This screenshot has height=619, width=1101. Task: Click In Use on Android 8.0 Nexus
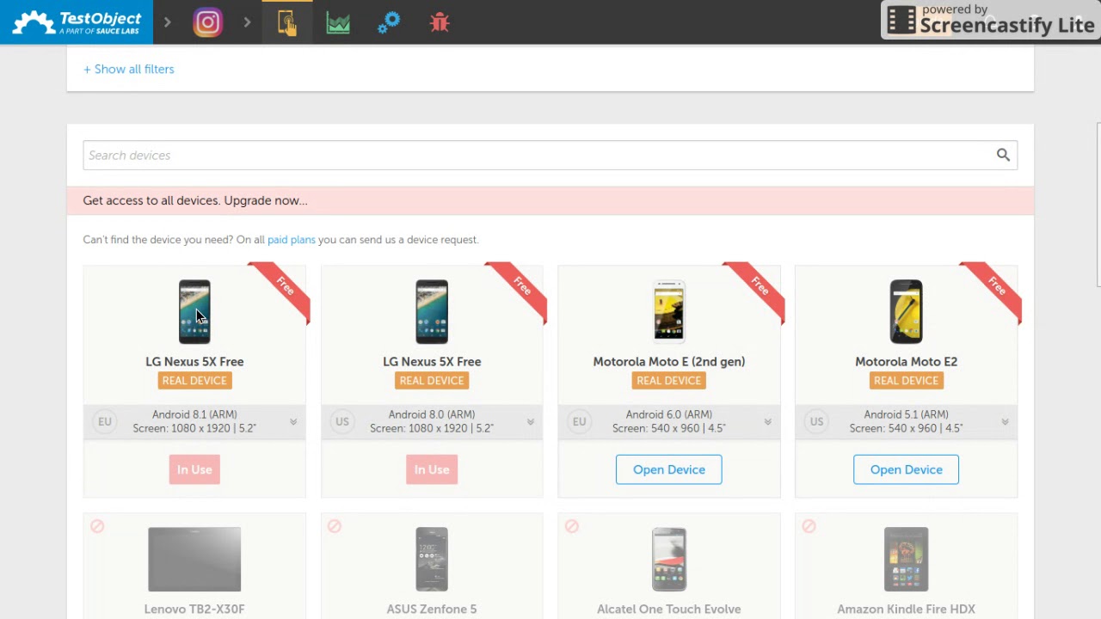432,469
